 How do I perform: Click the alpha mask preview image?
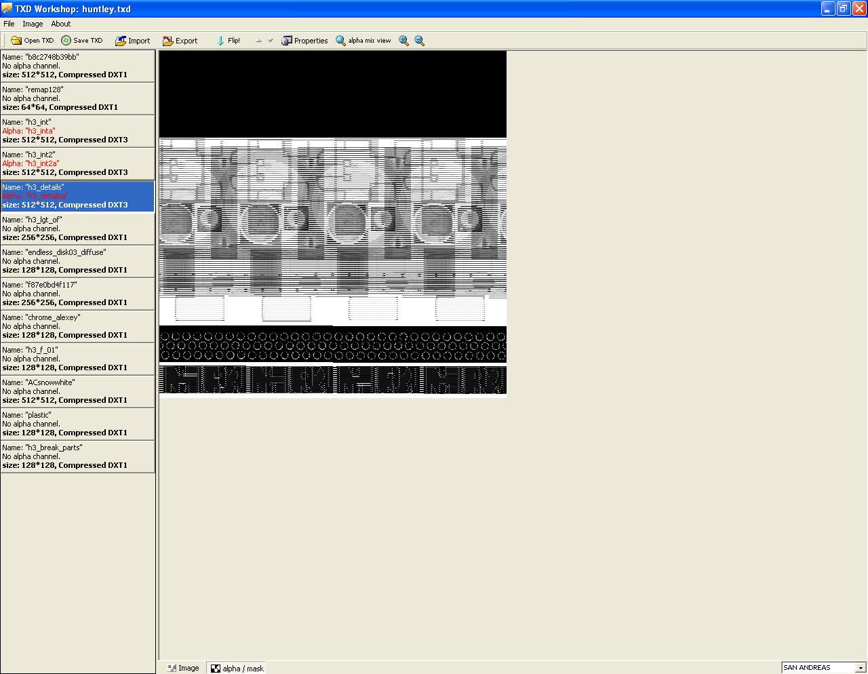(x=333, y=224)
